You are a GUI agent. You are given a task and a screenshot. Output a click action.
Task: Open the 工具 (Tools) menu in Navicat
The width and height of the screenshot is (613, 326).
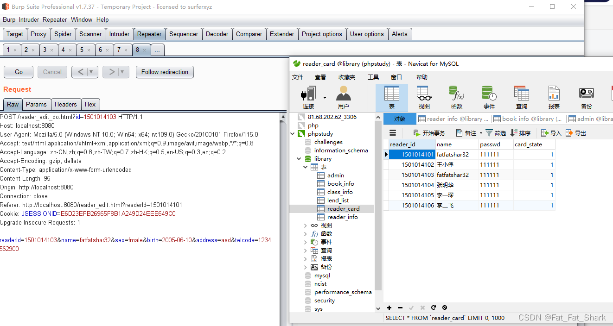(x=373, y=77)
